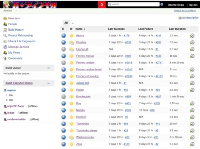Screen dimensions: 200x149
Task: Focus the search input field
Action: pos(134,4)
